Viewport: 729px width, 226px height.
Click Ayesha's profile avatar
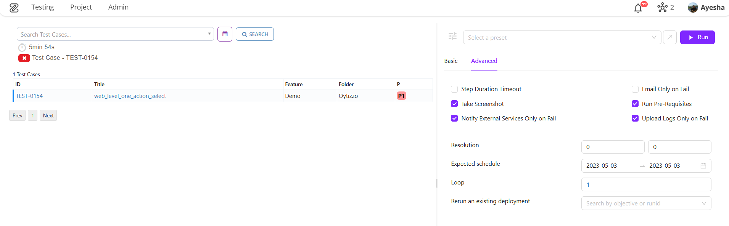click(693, 8)
